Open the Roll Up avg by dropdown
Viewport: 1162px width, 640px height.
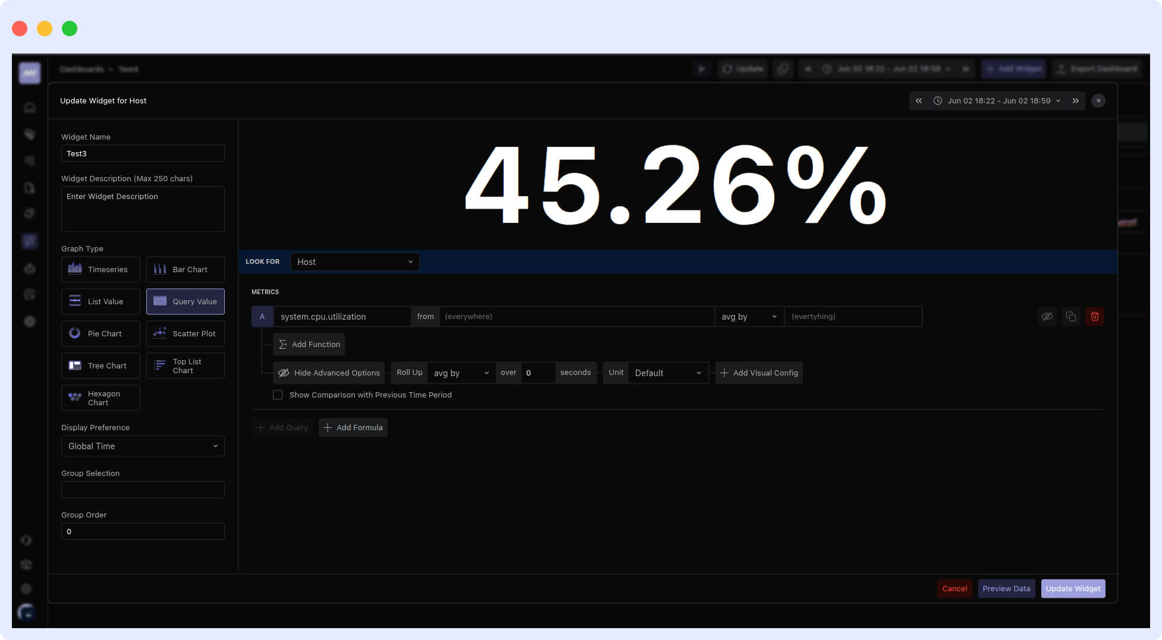point(461,373)
